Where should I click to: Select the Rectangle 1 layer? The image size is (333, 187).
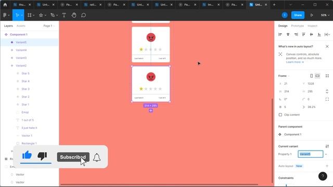point(30,143)
